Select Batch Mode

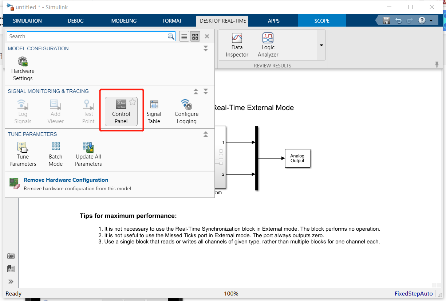(56, 155)
